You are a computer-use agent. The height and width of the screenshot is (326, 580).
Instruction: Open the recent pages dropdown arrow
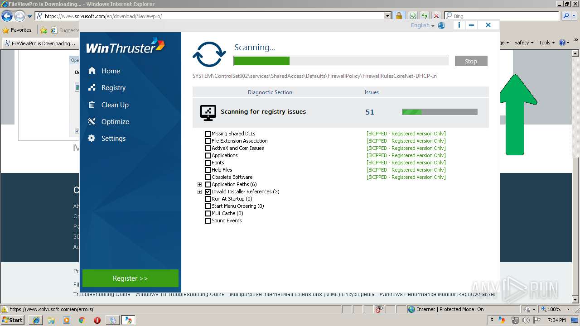(x=29, y=16)
